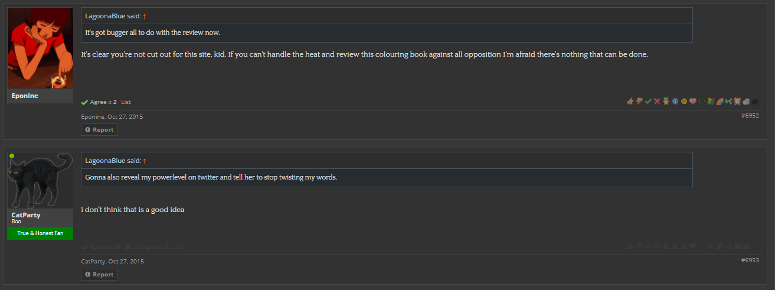Jump to quoted LagoonaBlue post in CatParty's reply

(145, 161)
